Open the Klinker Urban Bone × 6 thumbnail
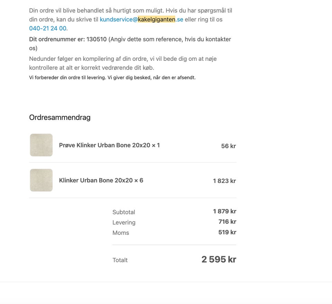The image size is (332, 304). coord(41,180)
